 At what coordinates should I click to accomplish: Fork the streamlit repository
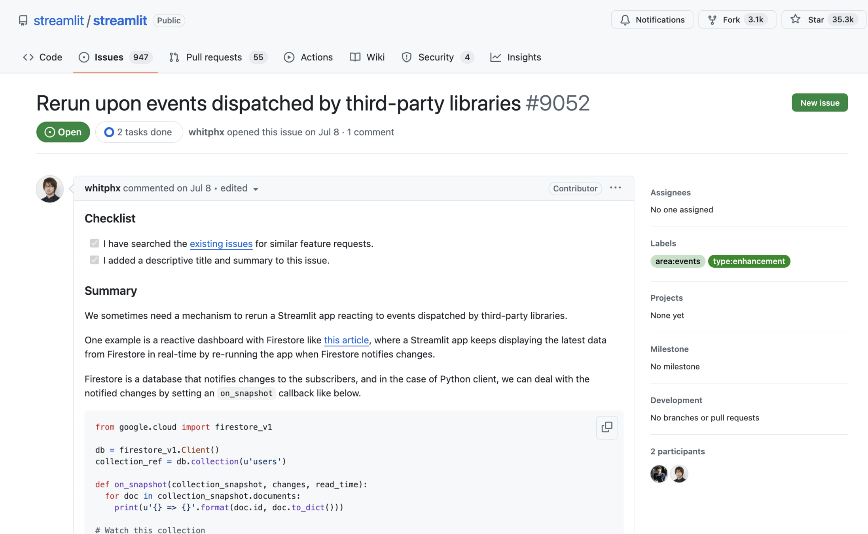(730, 20)
